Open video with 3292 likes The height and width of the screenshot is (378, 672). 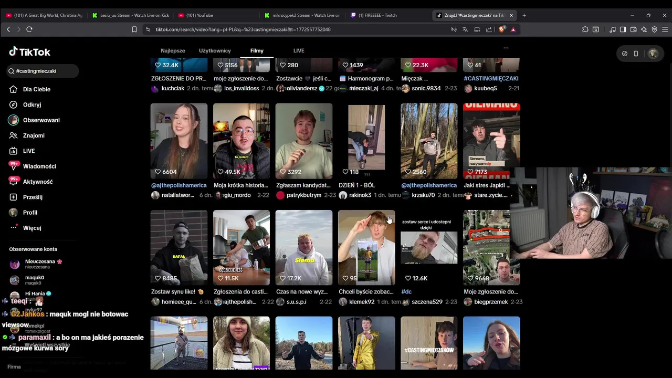304,141
